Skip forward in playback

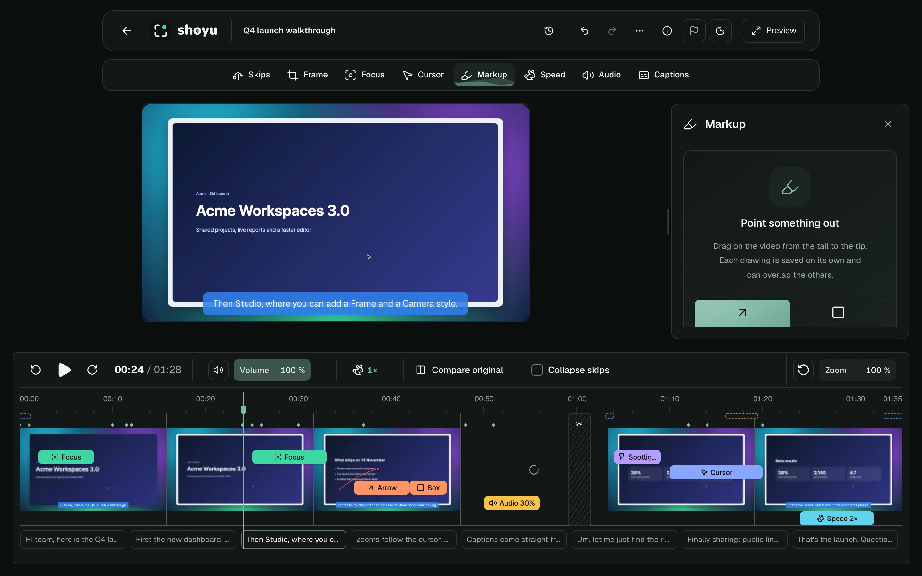pos(92,370)
